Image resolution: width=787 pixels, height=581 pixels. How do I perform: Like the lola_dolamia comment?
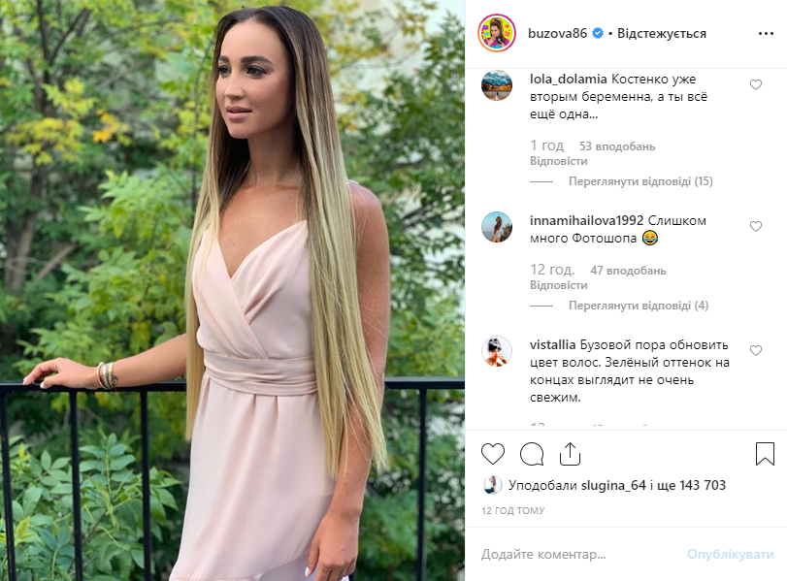[x=756, y=84]
